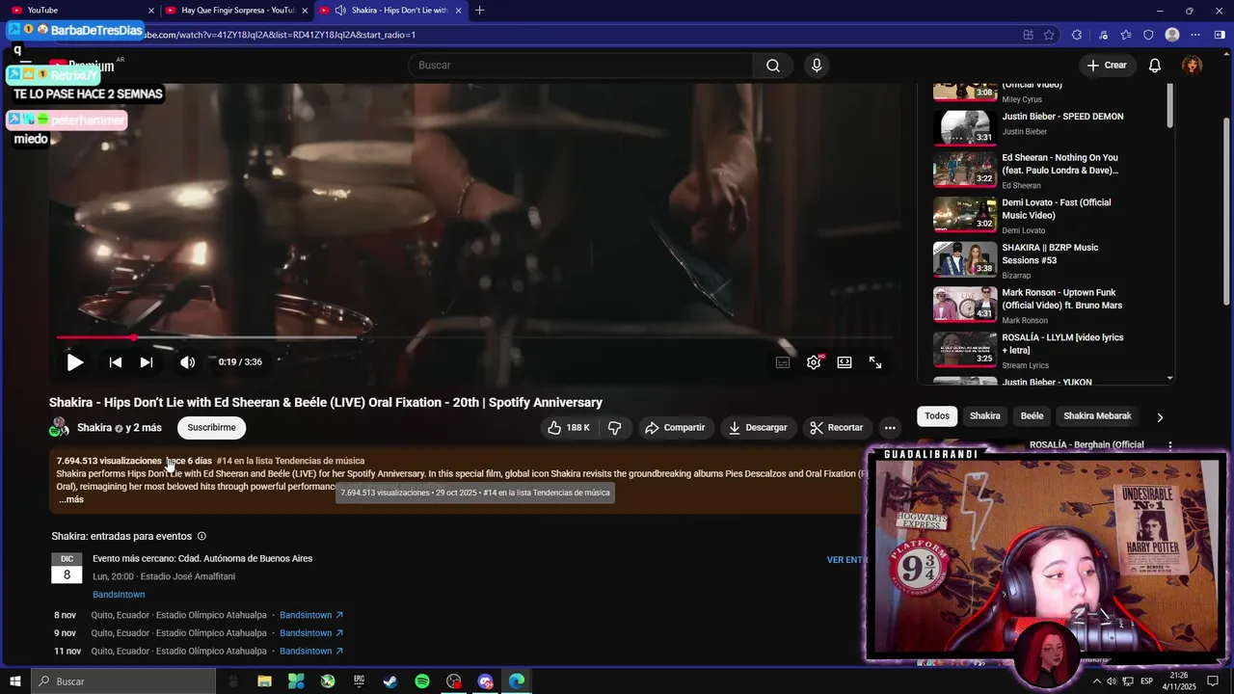Screen dimensions: 1234x694
Task: Open the YouTube account avatar menu
Action: (1193, 66)
